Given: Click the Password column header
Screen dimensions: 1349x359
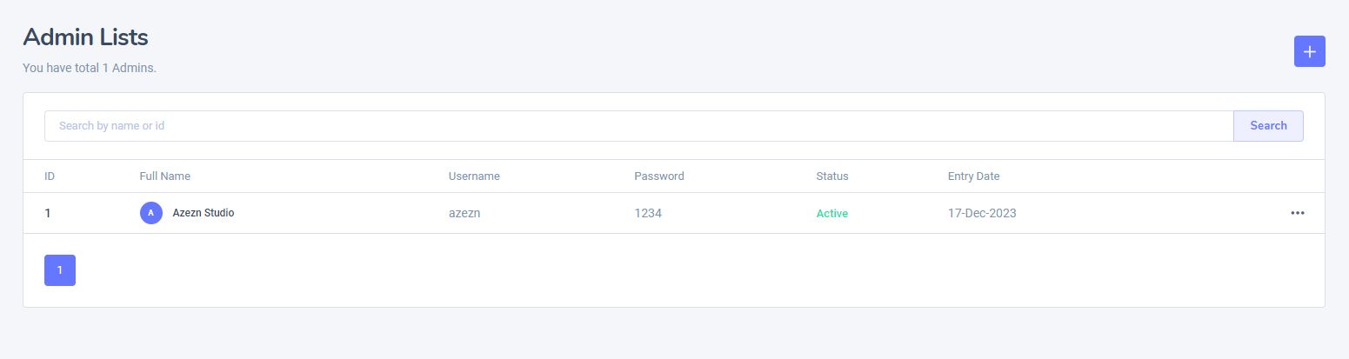Looking at the screenshot, I should click(658, 176).
